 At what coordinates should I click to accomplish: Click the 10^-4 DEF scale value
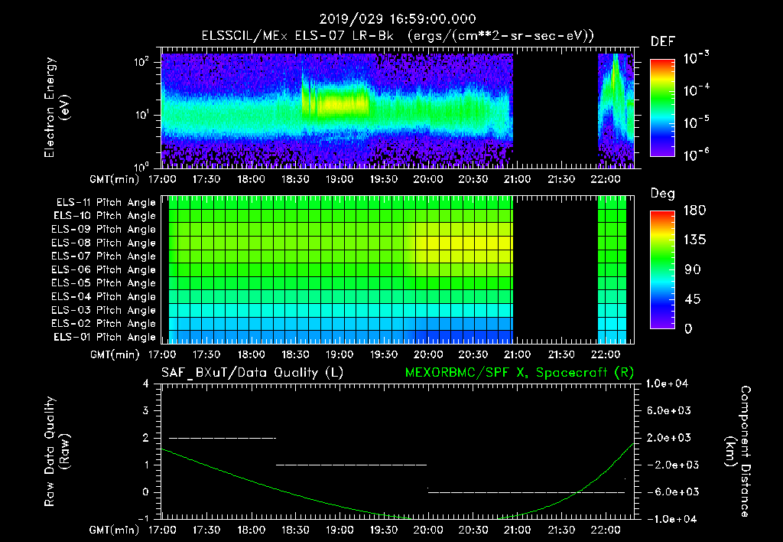[696, 90]
